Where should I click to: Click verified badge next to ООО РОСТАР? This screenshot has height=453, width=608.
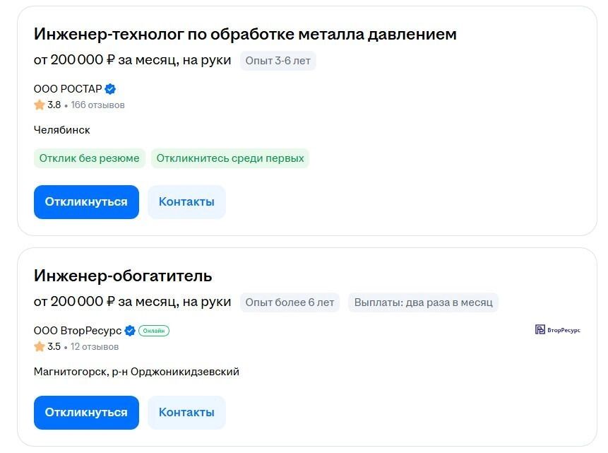pyautogui.click(x=110, y=89)
